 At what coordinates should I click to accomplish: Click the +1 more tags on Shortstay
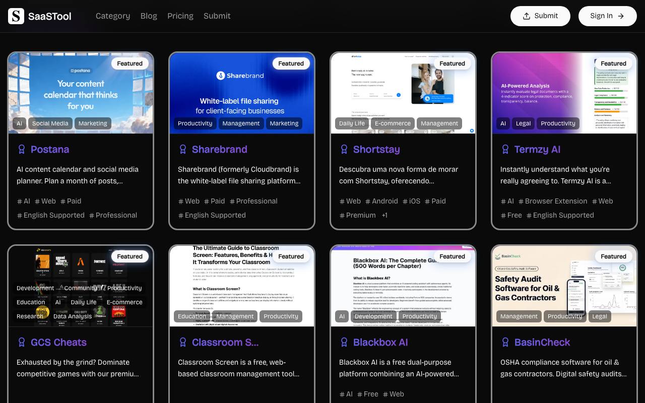tap(384, 215)
